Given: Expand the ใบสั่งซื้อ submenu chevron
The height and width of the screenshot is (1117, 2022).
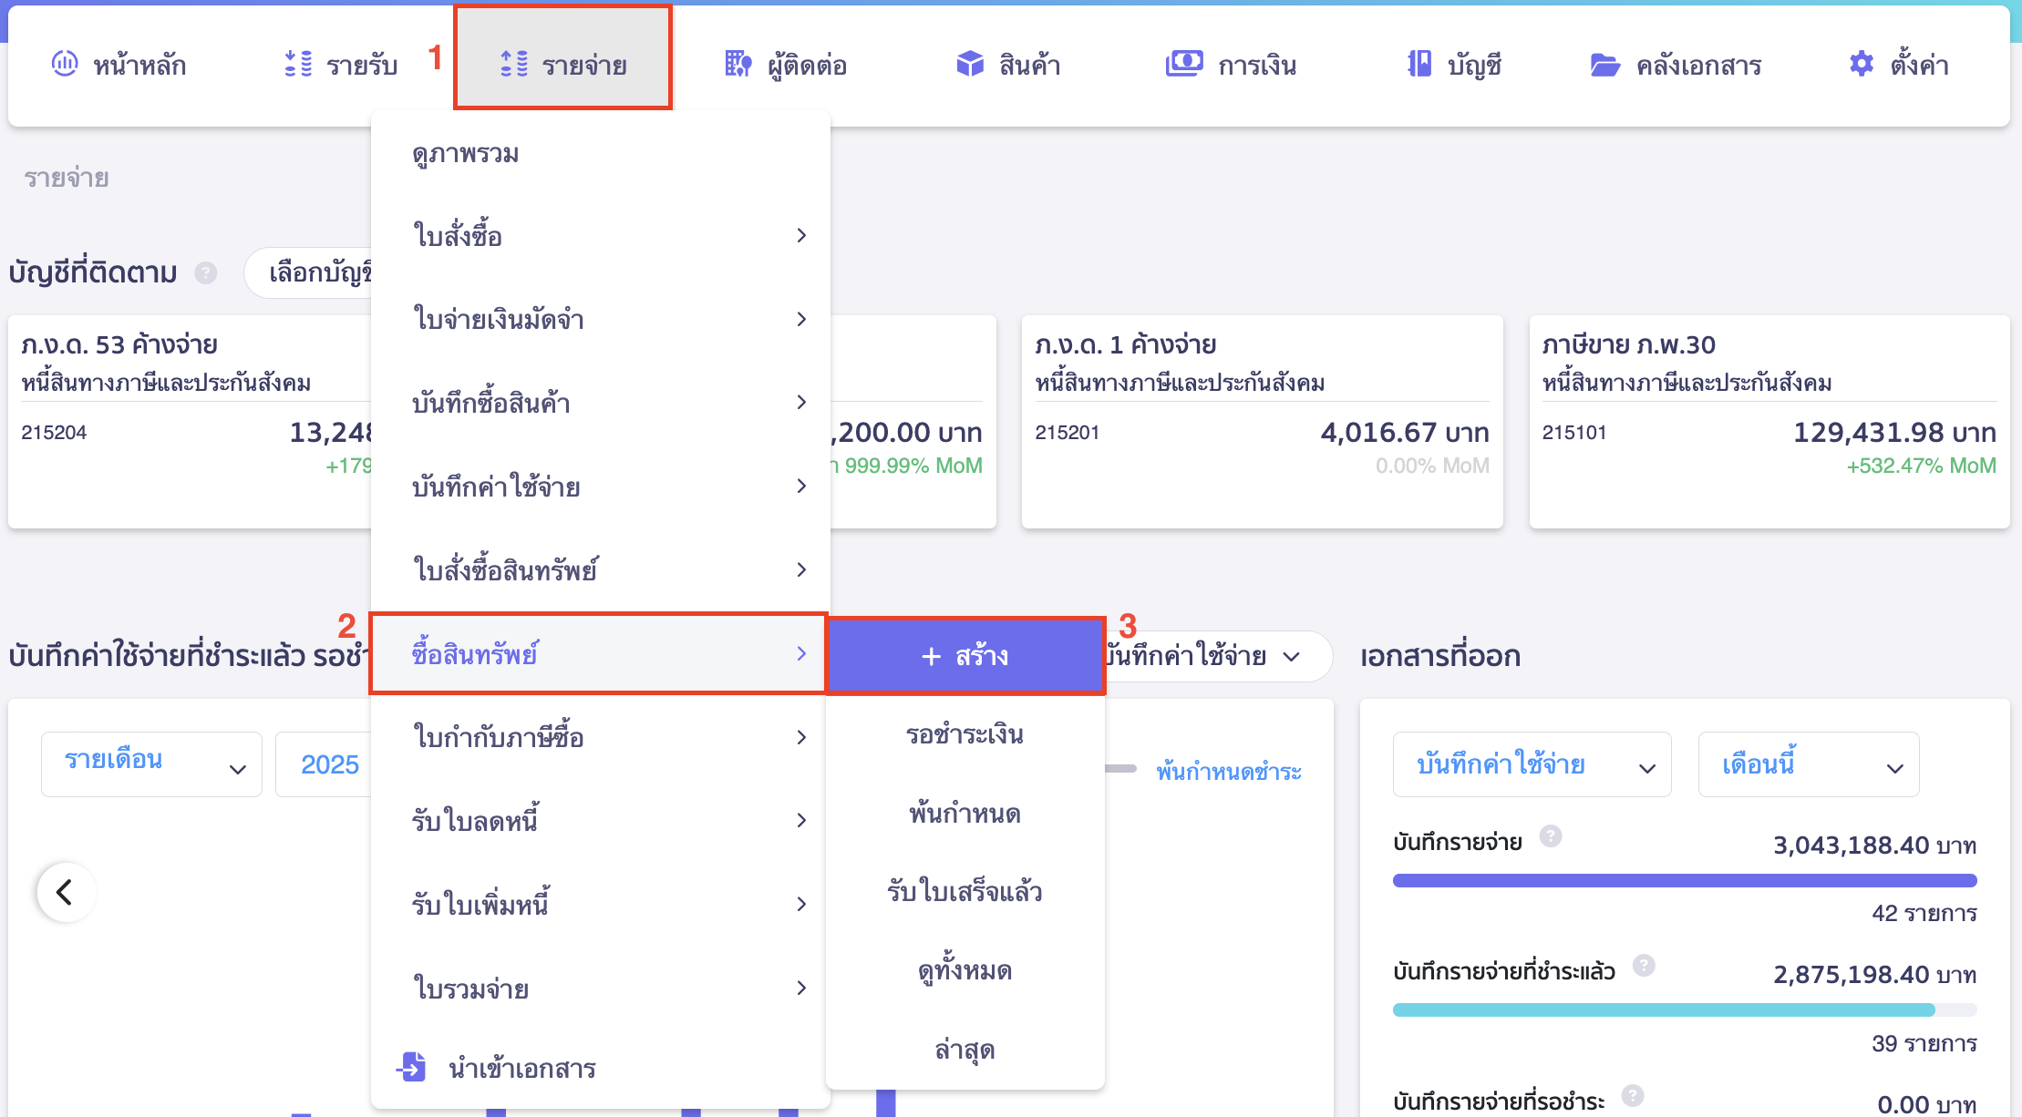Looking at the screenshot, I should tap(802, 235).
